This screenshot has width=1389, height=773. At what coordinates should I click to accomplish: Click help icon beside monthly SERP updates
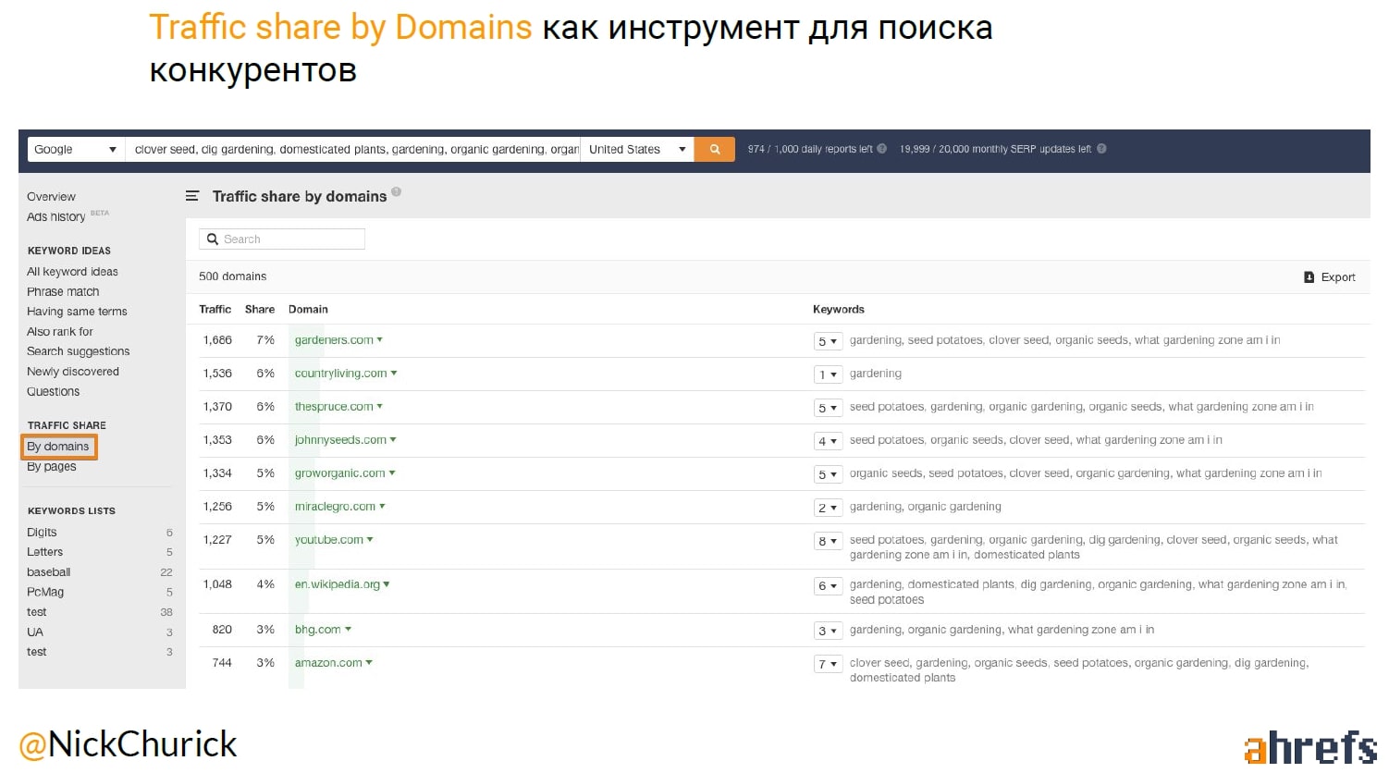click(x=1101, y=149)
